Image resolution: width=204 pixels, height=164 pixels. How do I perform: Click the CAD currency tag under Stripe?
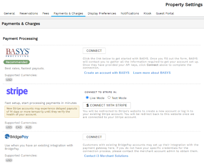pyautogui.click(x=19, y=127)
